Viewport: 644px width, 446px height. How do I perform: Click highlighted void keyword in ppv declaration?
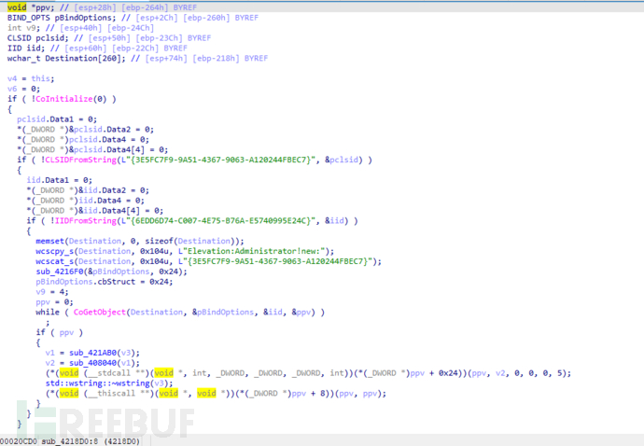[17, 7]
